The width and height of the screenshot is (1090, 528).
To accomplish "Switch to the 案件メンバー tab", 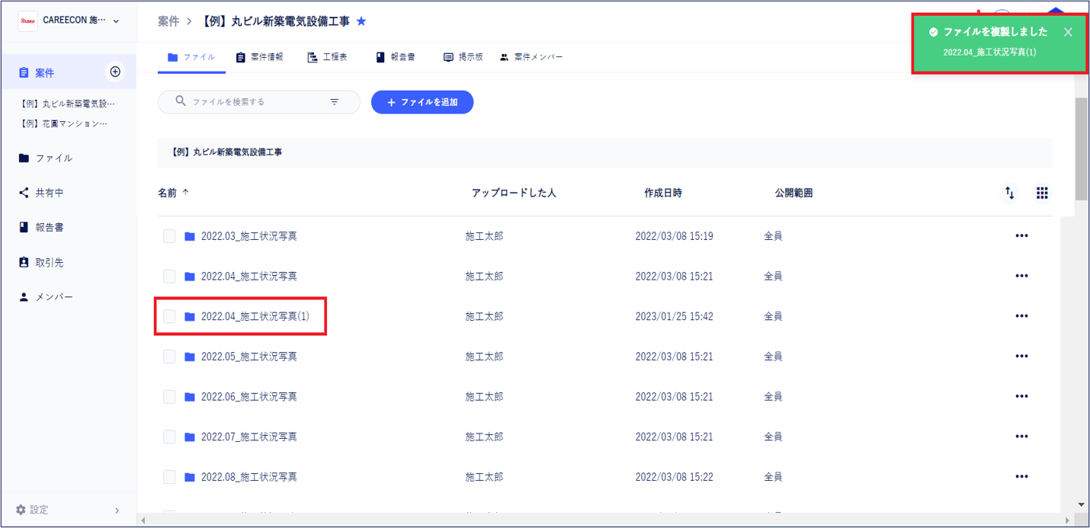I will tap(531, 57).
